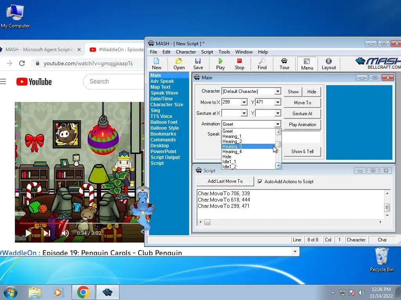The height and width of the screenshot is (300, 401).
Task: Open the Script menu
Action: pos(207,52)
